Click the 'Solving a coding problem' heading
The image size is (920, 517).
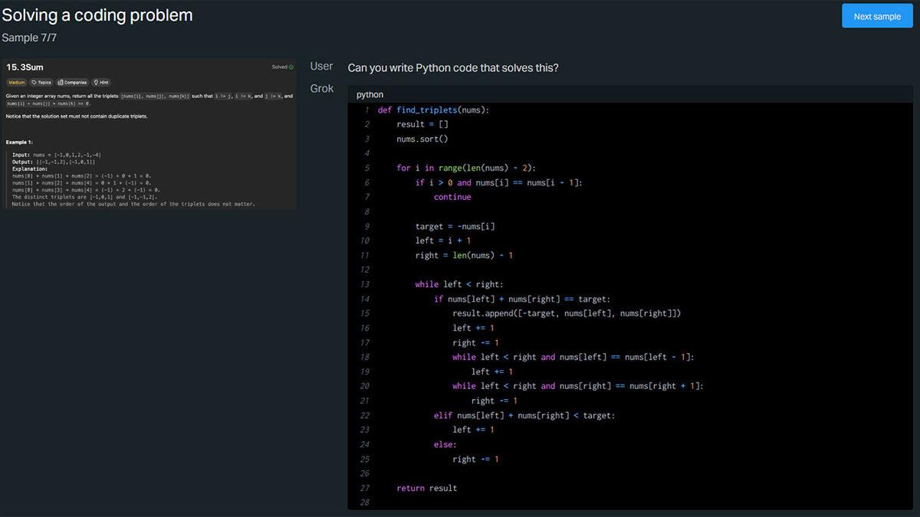pos(97,15)
